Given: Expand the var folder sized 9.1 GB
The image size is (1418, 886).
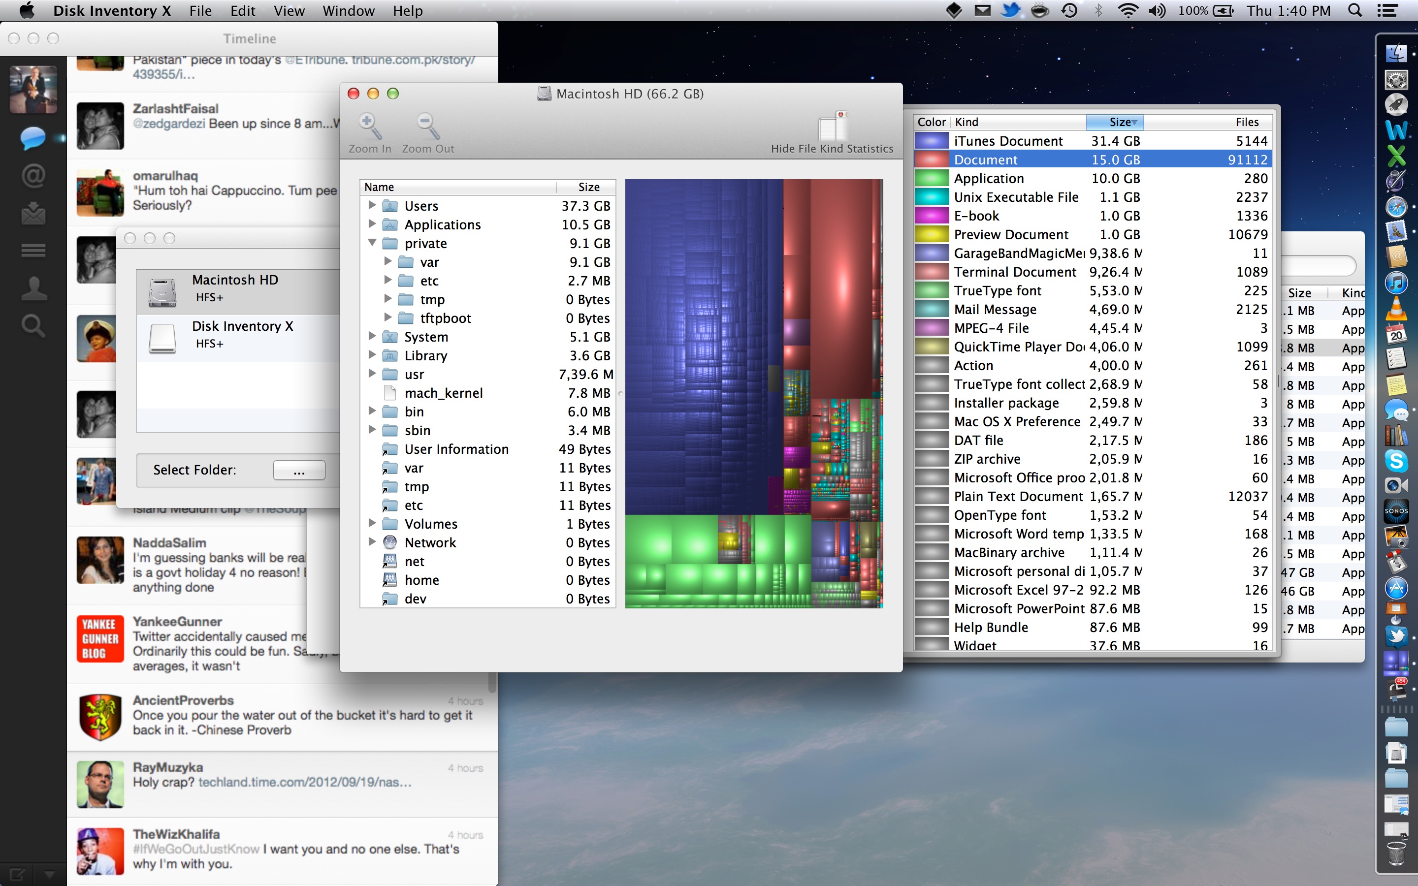Looking at the screenshot, I should point(387,261).
